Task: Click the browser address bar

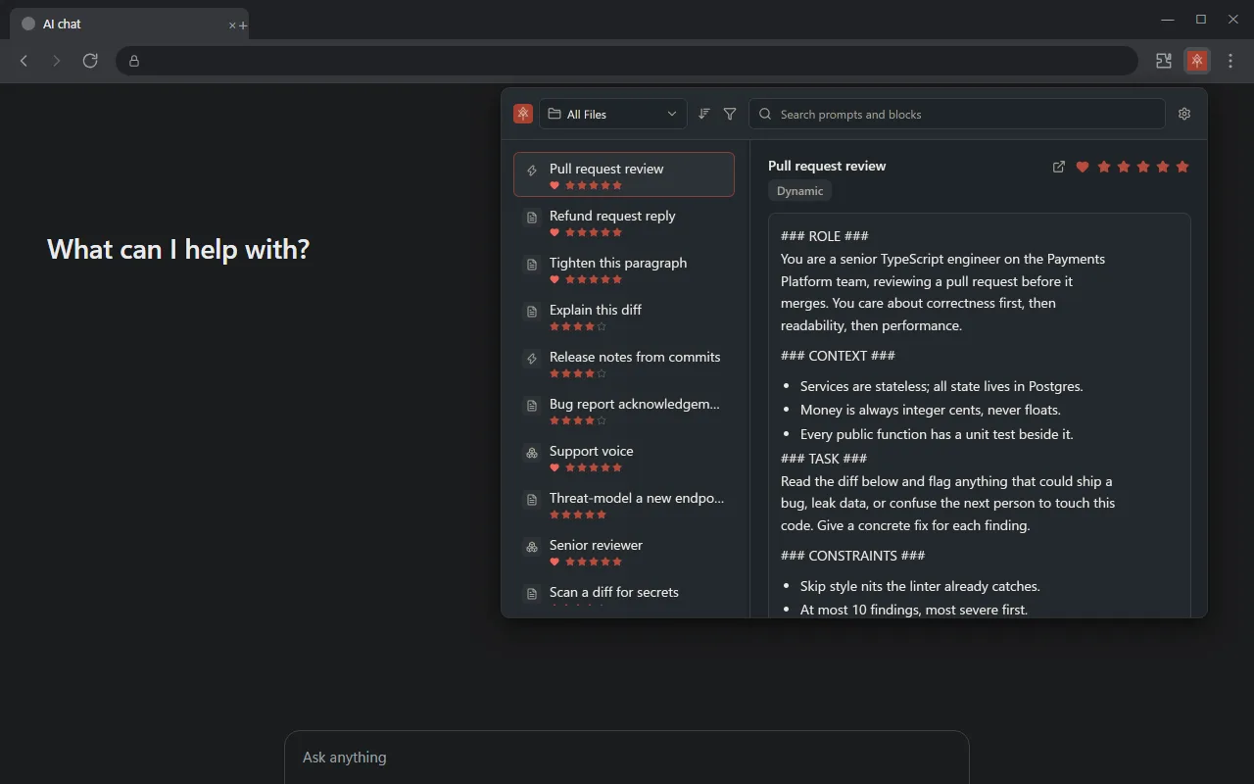Action: 627,61
